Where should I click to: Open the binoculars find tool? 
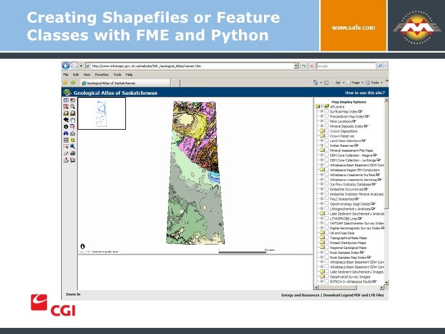66,133
